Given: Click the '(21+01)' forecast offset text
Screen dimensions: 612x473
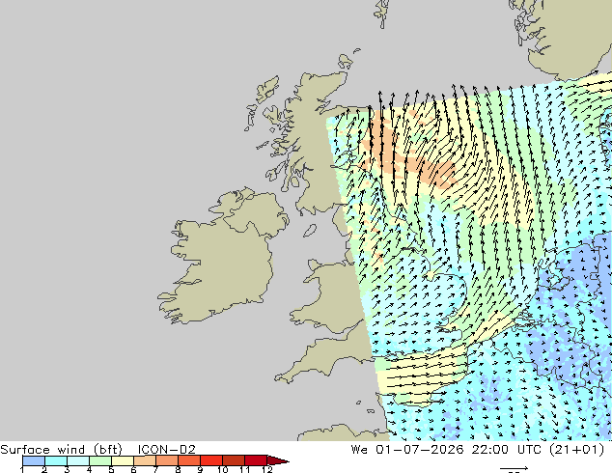Looking at the screenshot, I should point(576,449).
